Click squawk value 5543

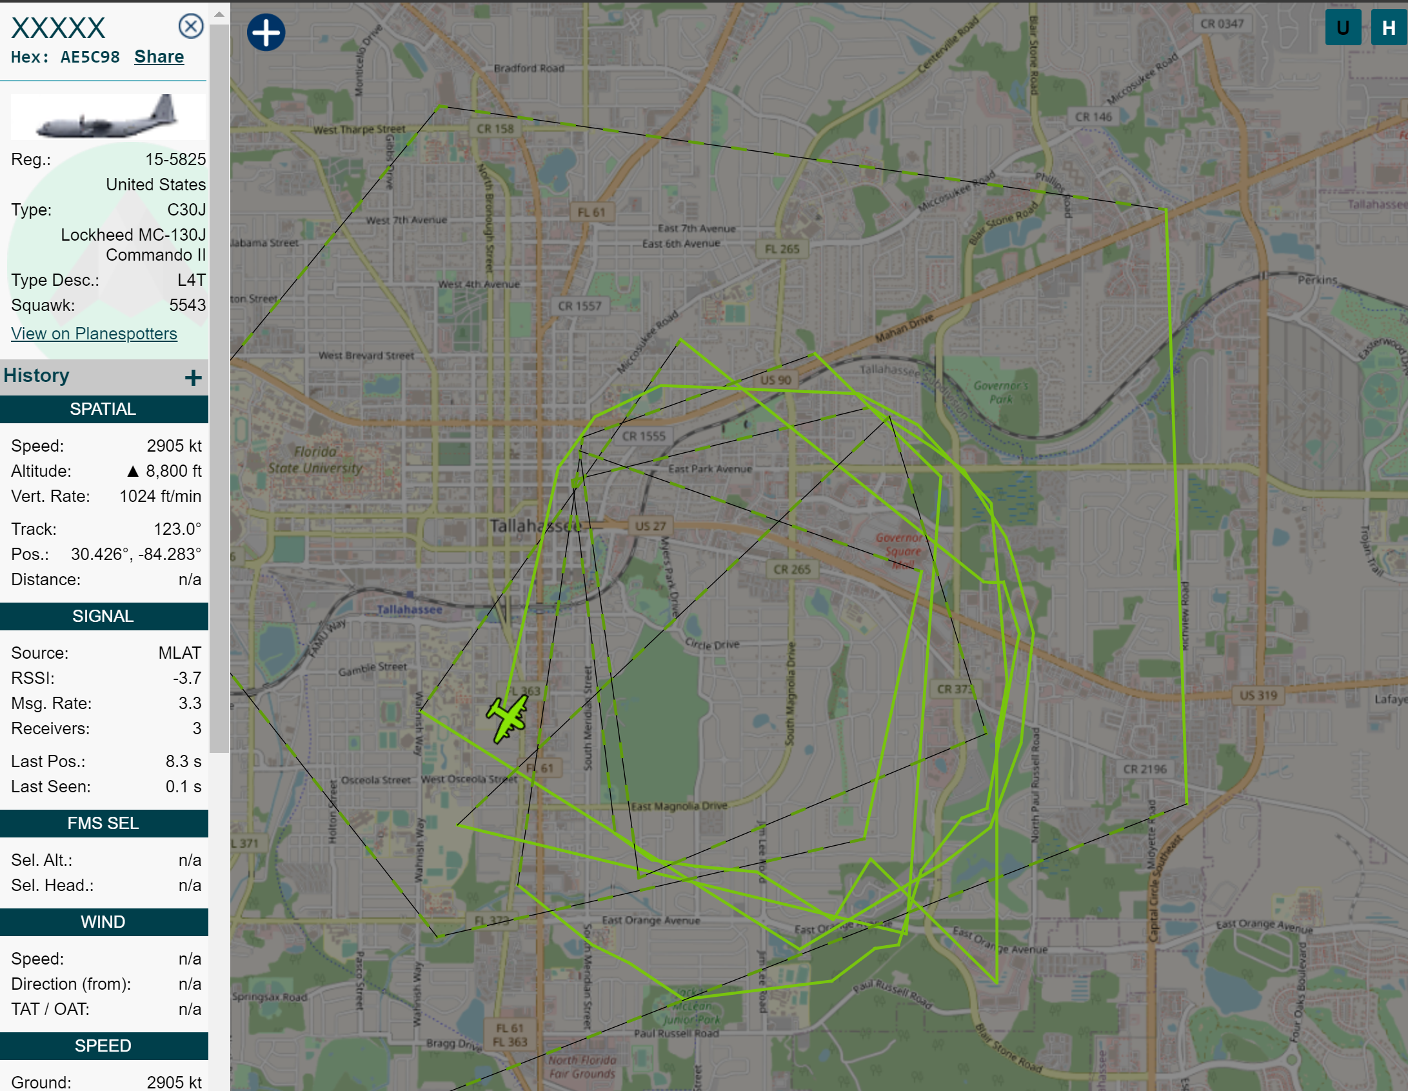188,305
